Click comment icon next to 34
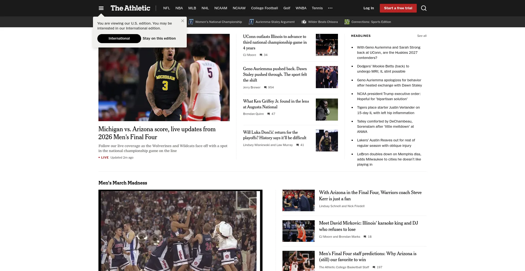This screenshot has width=525, height=271. point(261,55)
